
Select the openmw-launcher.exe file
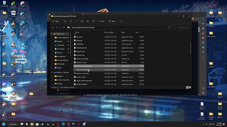(109, 70)
